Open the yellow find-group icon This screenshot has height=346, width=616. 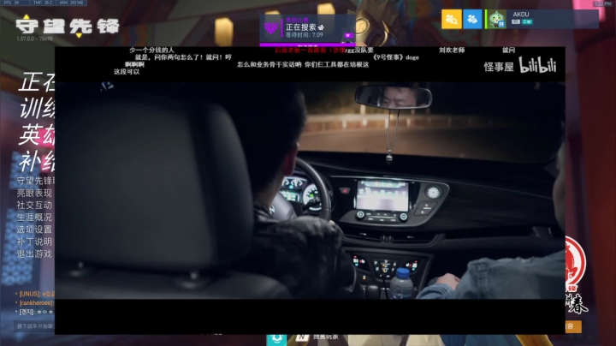(452, 19)
